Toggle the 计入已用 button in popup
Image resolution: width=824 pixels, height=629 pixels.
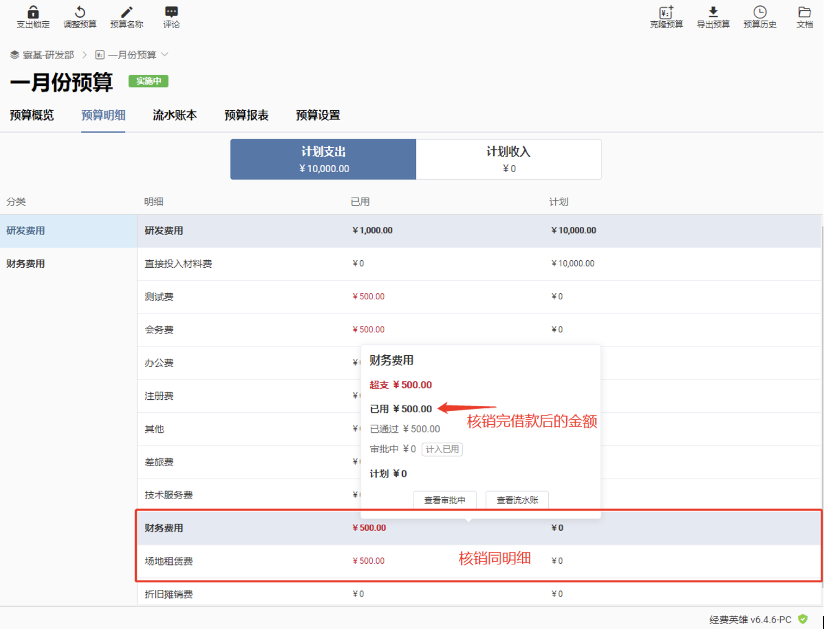(x=442, y=449)
